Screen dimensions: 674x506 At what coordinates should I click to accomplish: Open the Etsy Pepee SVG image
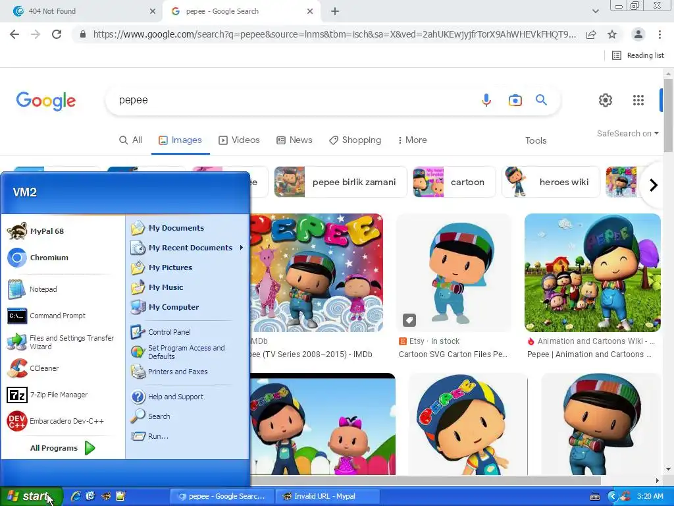(454, 273)
